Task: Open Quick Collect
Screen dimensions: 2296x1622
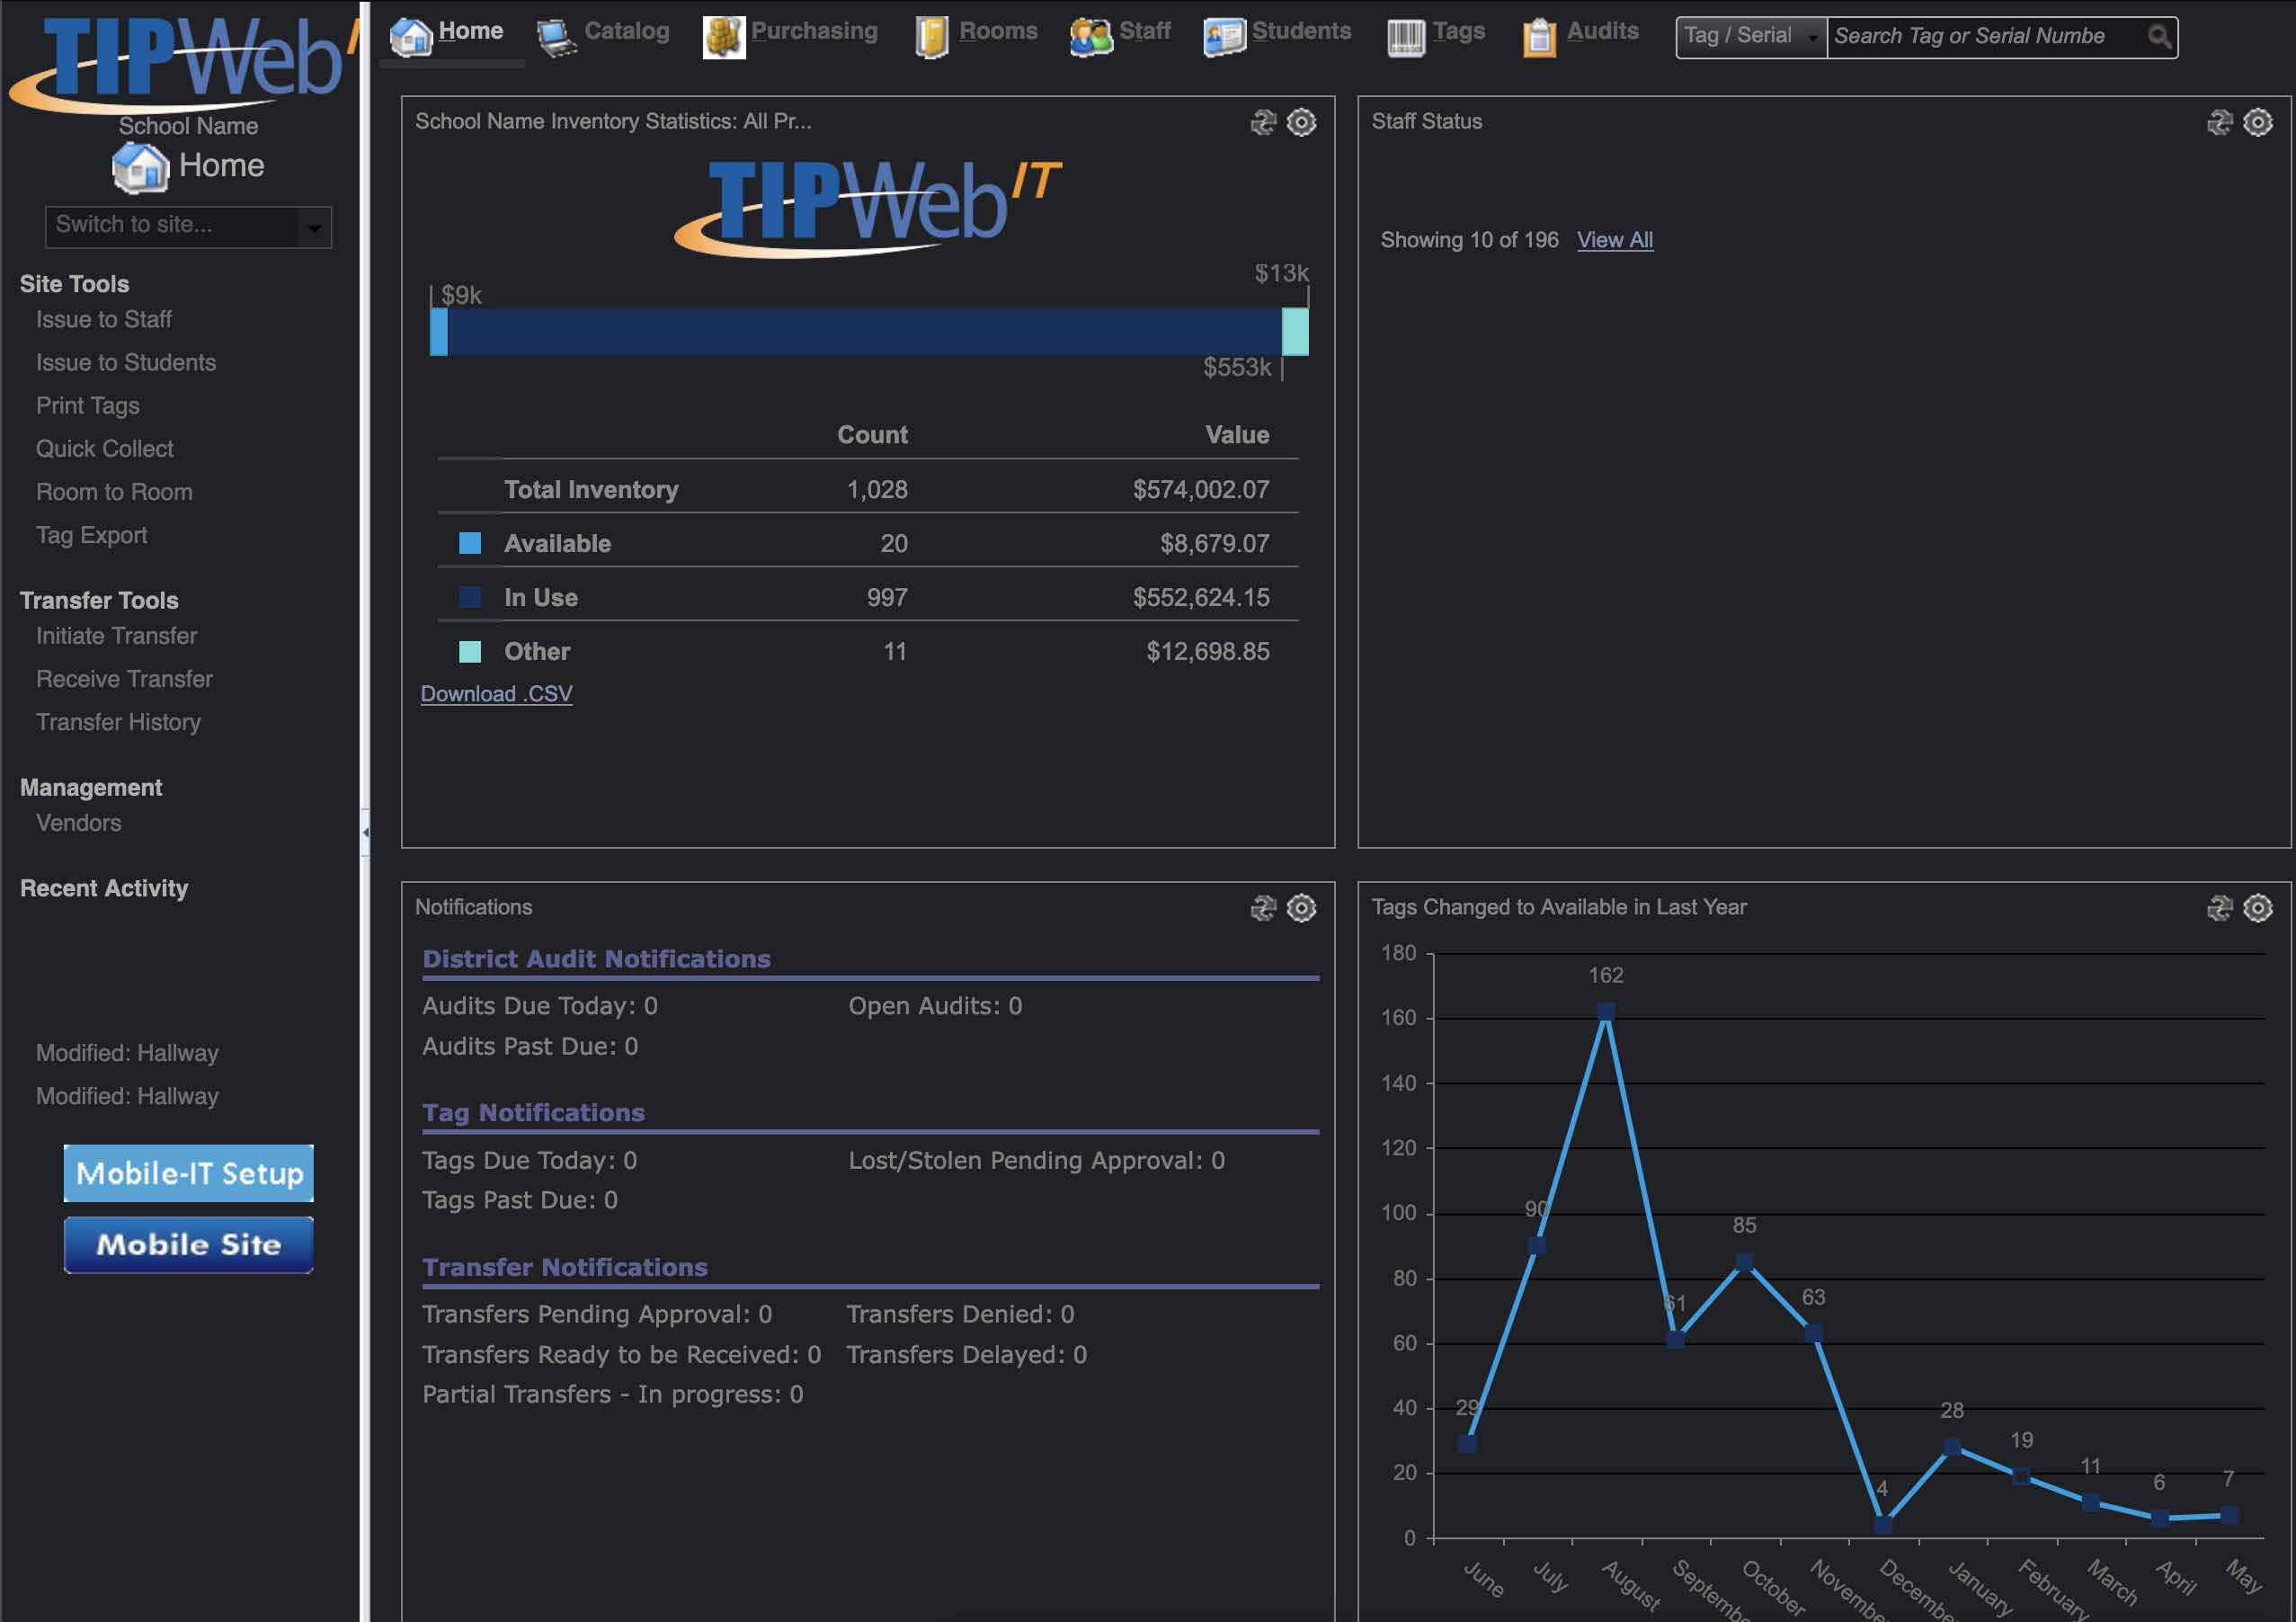Action: (105, 449)
